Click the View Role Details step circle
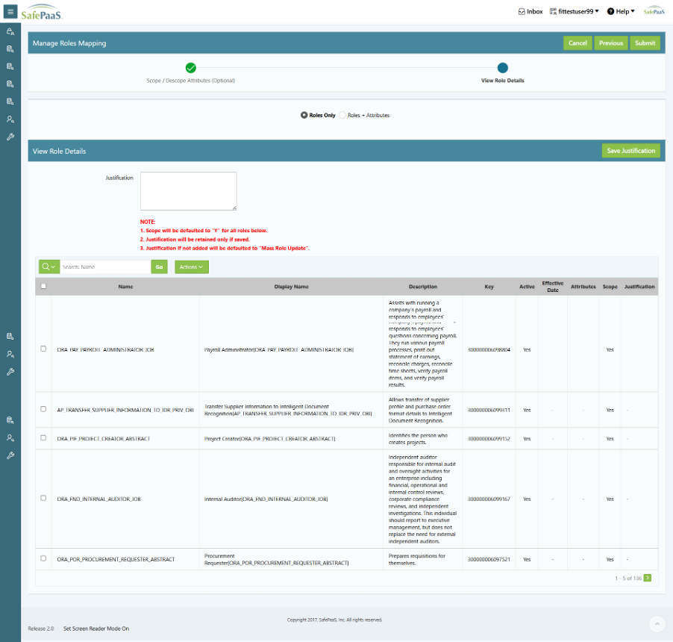673x642 pixels. pyautogui.click(x=503, y=68)
